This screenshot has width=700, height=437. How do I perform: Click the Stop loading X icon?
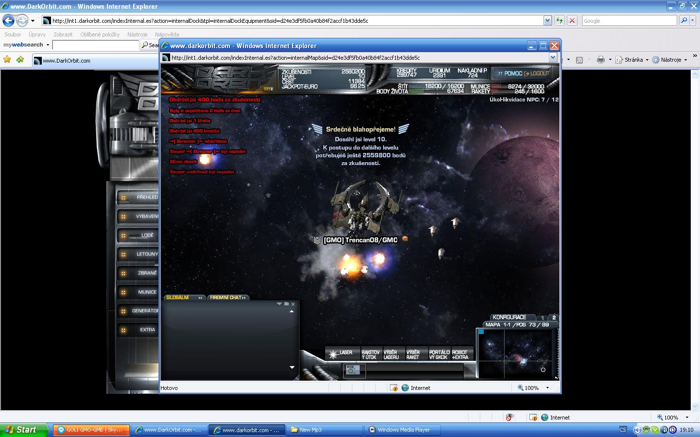(572, 20)
